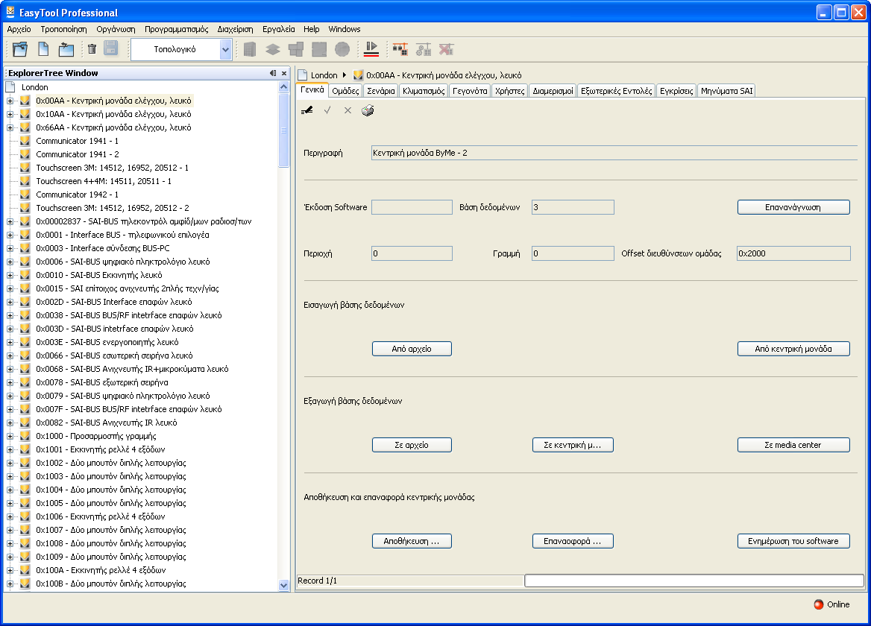
Task: Select 0x0078 SAI-BUS εξωτερική σειρήνα row
Action: point(101,382)
